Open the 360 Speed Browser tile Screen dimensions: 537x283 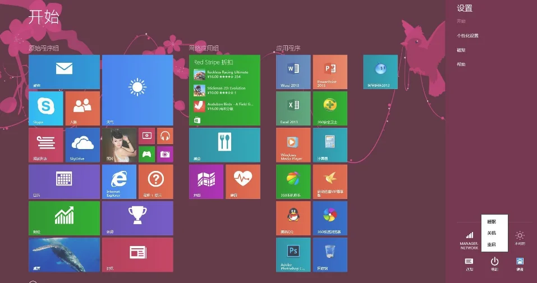(x=330, y=219)
